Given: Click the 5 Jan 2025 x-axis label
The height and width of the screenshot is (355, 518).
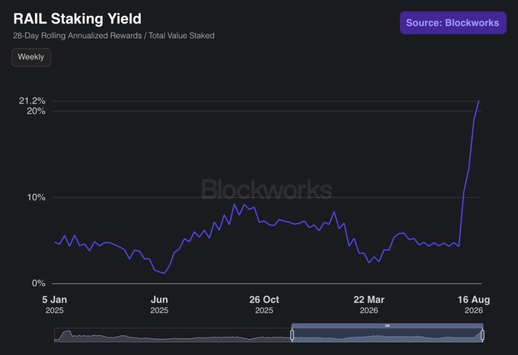Looking at the screenshot, I should coord(55,305).
